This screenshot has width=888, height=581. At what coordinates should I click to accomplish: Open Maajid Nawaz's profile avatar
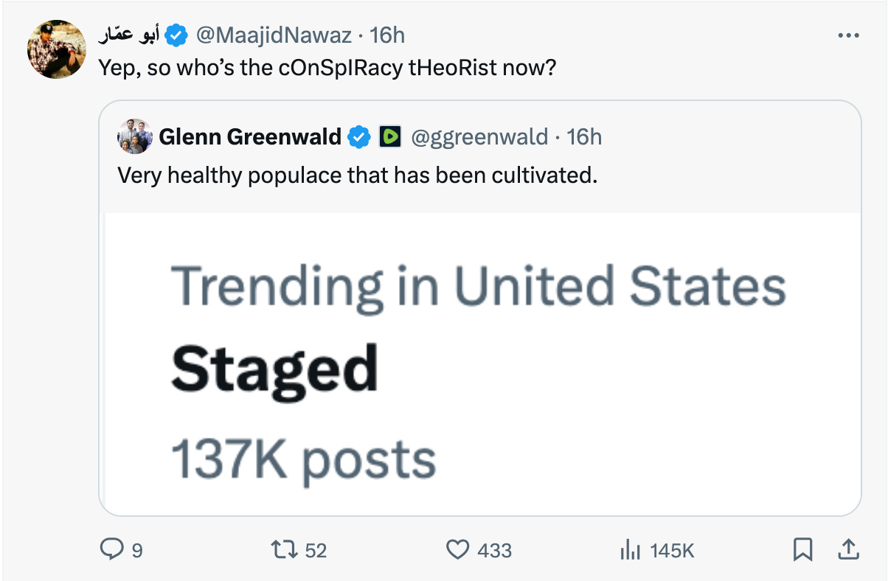pos(57,49)
